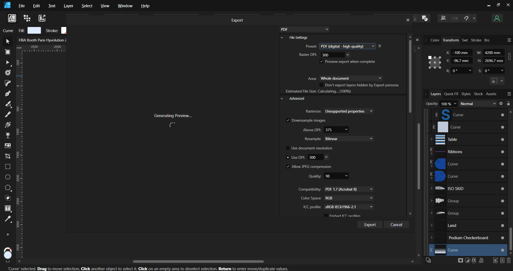
Task: Delete layer using the trash icon
Action: [508, 260]
